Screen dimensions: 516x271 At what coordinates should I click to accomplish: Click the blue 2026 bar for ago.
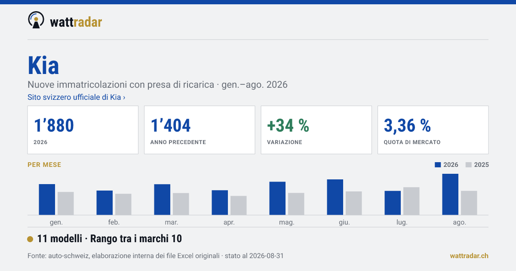tap(450, 194)
